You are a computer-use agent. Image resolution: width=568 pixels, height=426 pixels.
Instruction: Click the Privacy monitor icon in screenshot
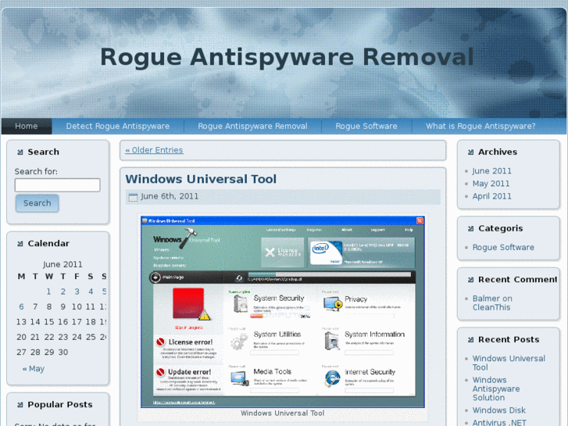pos(333,304)
